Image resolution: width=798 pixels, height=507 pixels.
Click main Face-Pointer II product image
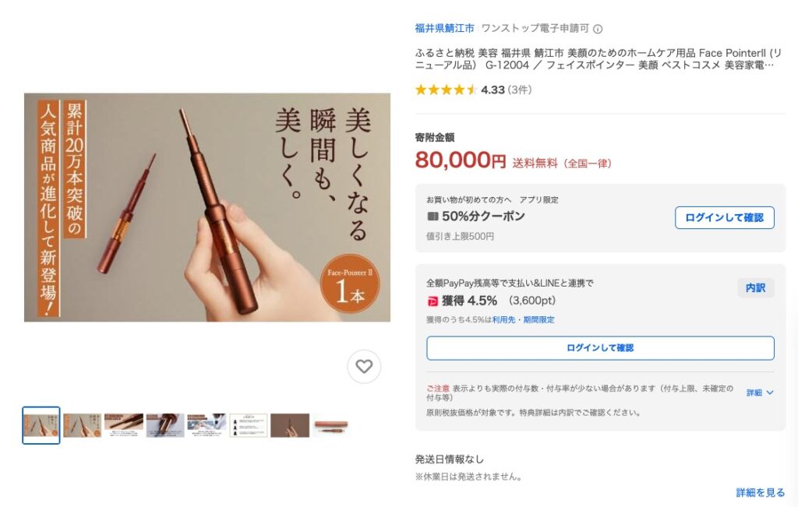(x=207, y=207)
